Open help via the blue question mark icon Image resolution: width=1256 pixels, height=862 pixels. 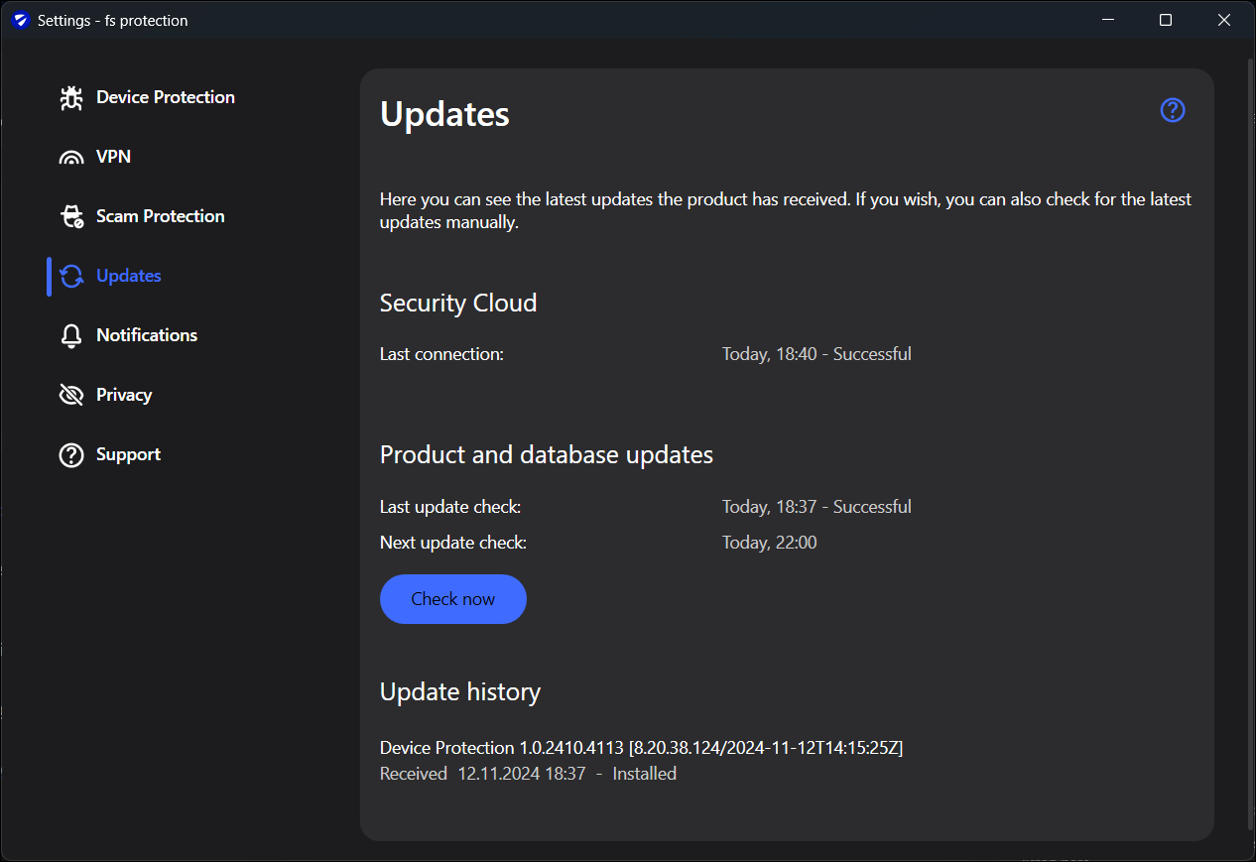pyautogui.click(x=1173, y=110)
